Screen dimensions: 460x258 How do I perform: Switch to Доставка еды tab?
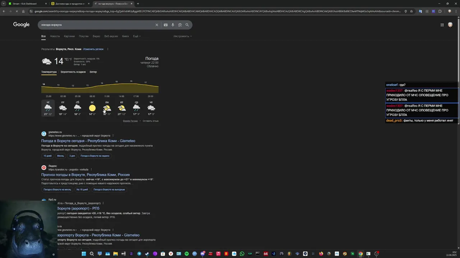(70, 4)
